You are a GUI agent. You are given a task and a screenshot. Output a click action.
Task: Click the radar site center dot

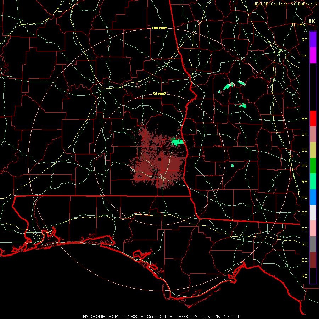coord(159,159)
